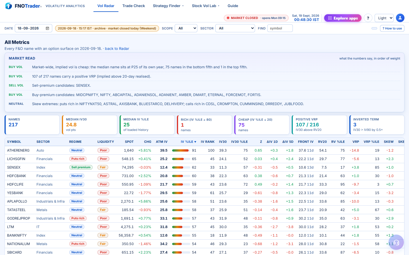Select the Cheap IV %ILE card
Image resolution: width=409 pixels, height=255 pixels.
pos(262,125)
